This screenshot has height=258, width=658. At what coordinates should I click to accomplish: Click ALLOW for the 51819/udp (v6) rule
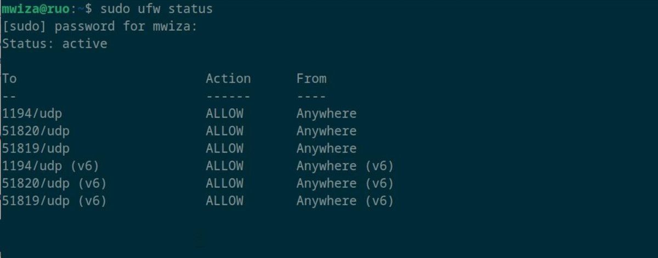(x=224, y=201)
